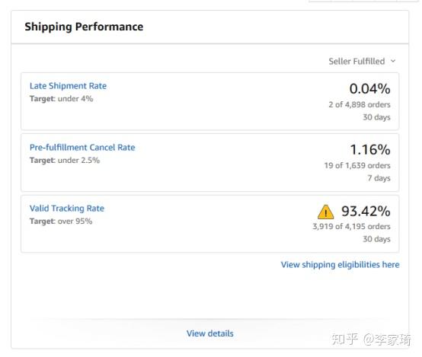This screenshot has height=357, width=422.
Task: Click the Zhihu watermark in the corner
Action: (371, 339)
